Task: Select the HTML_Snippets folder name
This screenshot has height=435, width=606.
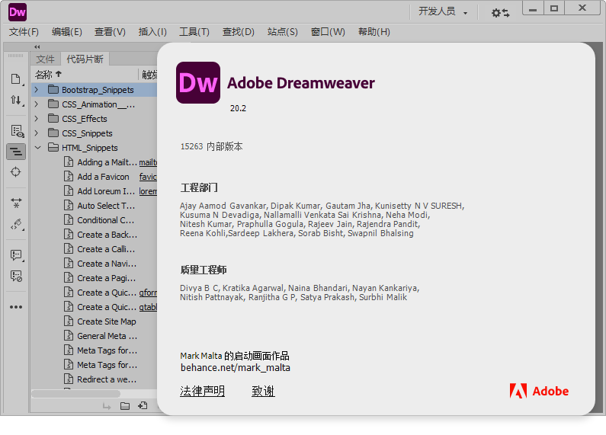Action: pos(90,148)
